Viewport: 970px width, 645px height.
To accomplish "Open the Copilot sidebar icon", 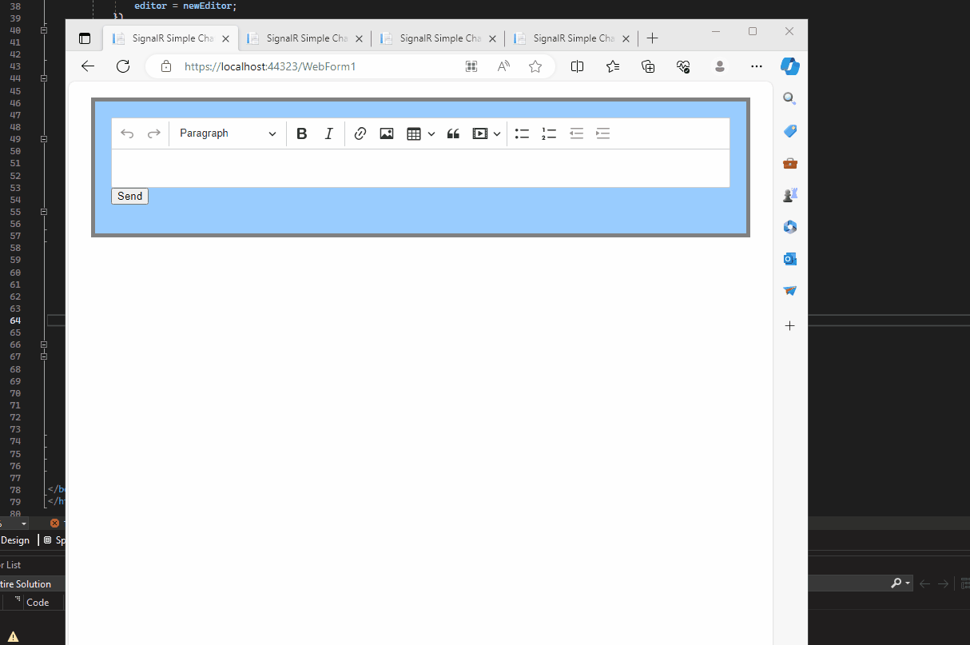I will [x=790, y=66].
